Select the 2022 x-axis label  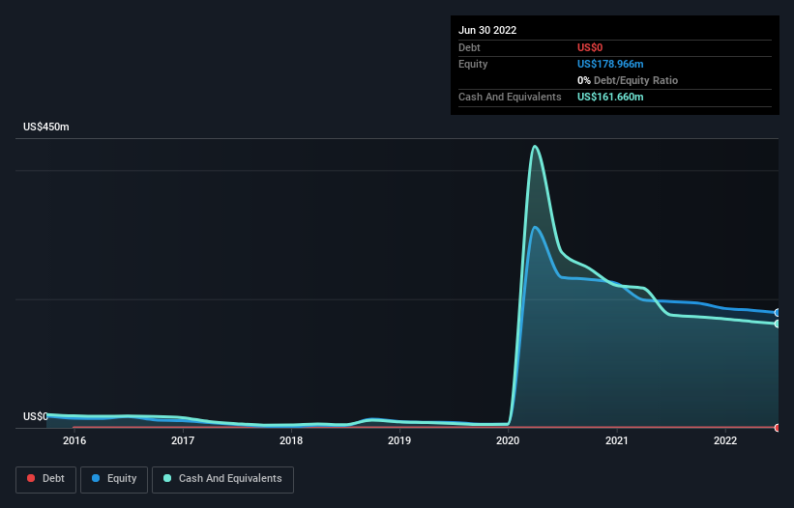[x=725, y=440]
